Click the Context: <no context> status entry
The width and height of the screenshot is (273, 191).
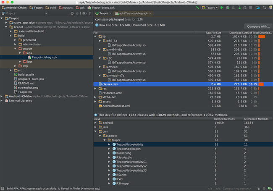[x=237, y=188]
